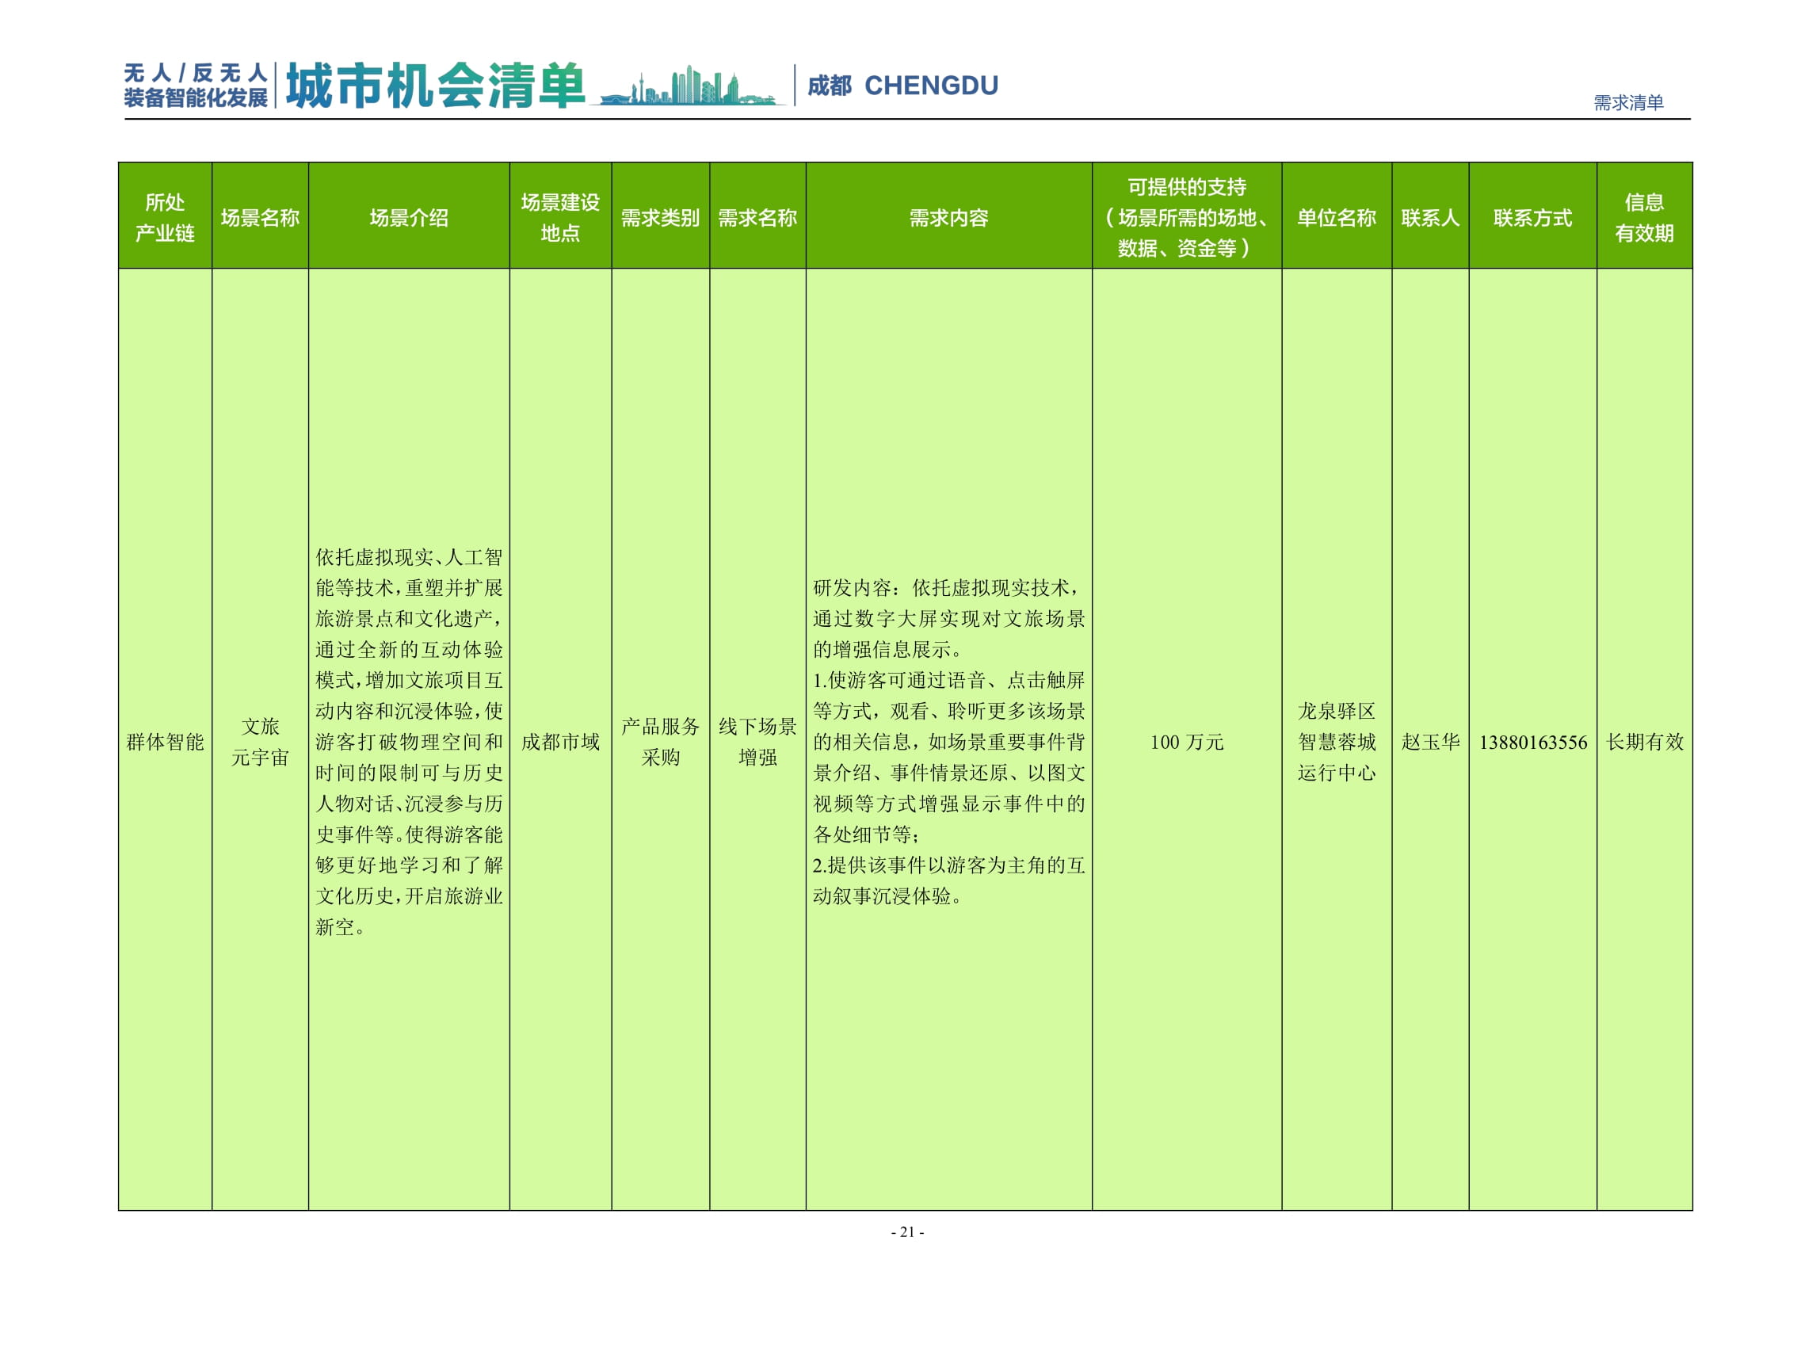The image size is (1816, 1348).
Task: Click the Chengdu city skyline graphic
Action: (689, 87)
